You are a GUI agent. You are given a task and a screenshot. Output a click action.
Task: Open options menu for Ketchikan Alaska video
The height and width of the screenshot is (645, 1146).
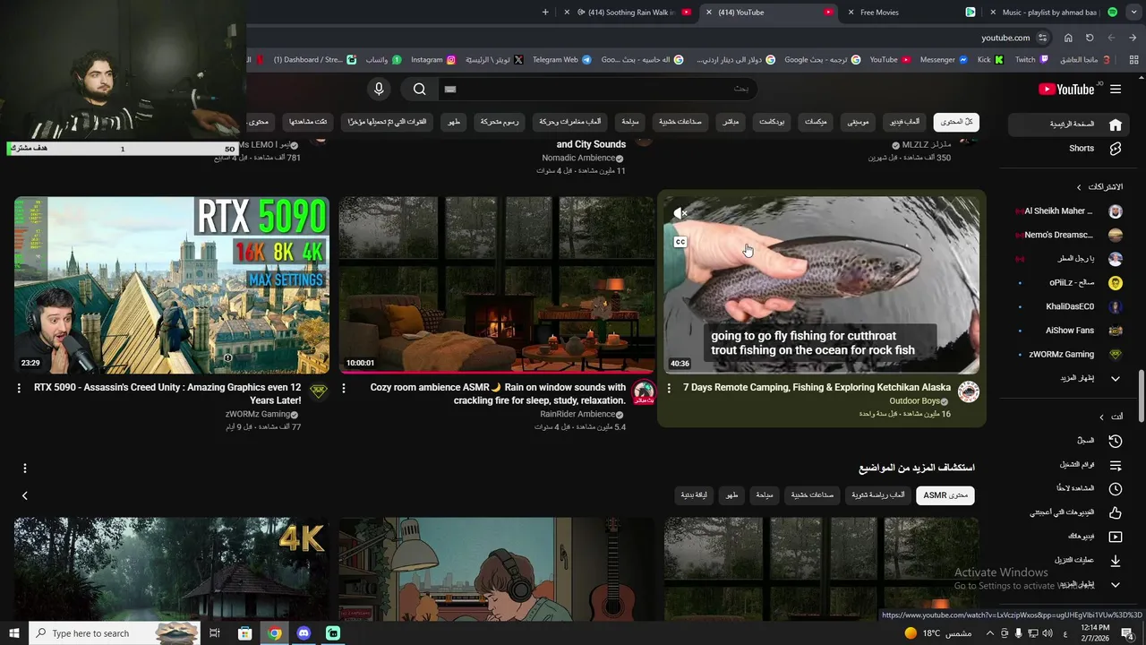669,388
